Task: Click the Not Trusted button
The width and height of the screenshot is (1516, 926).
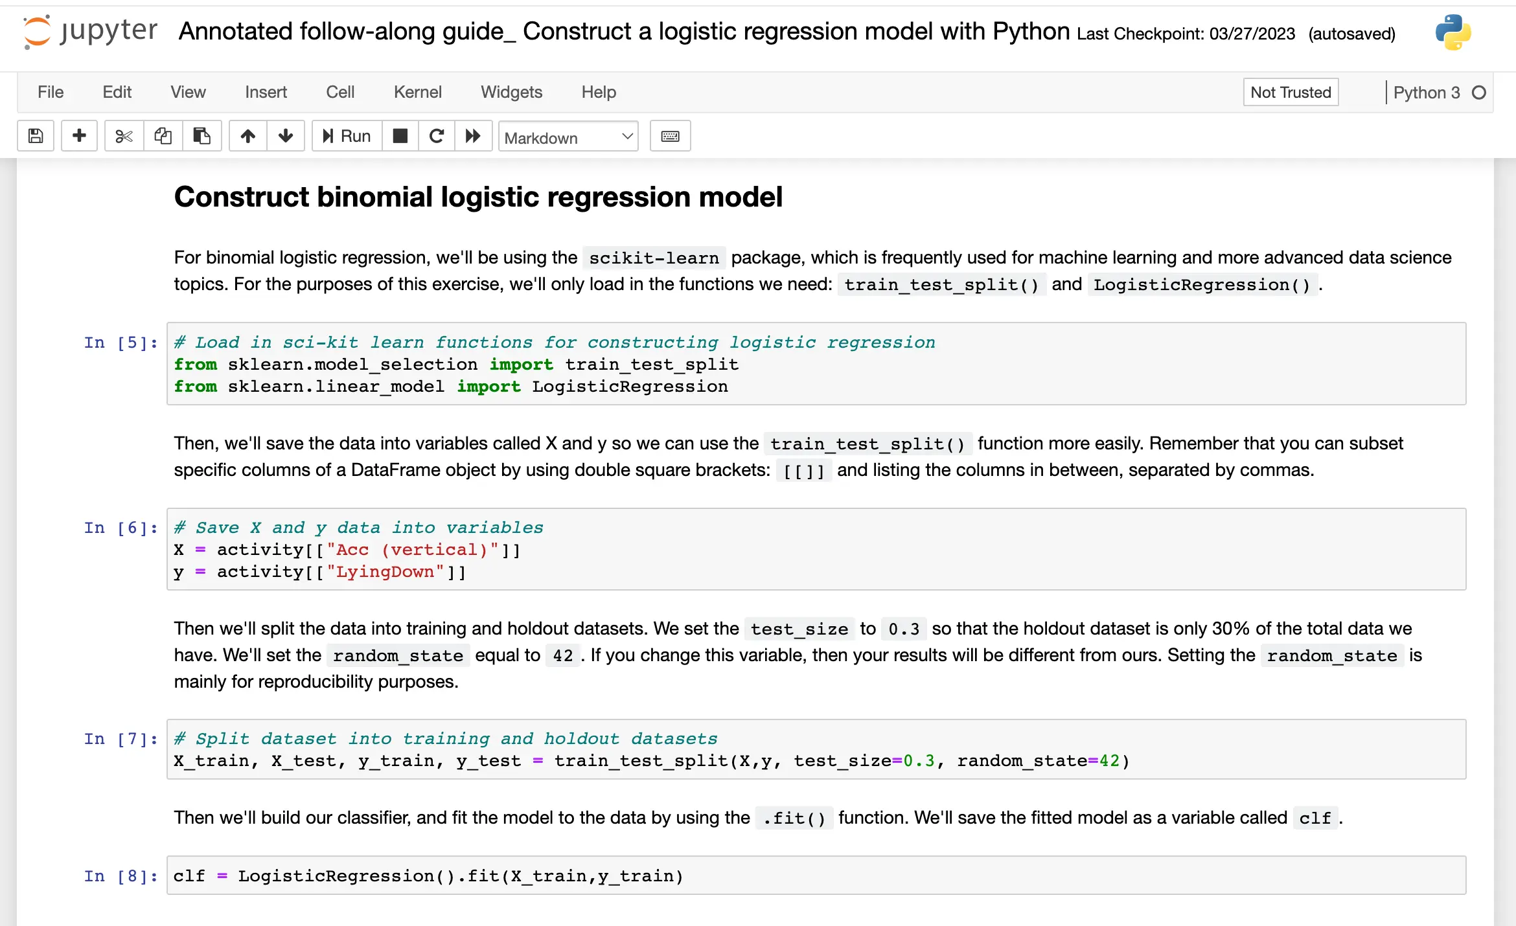Action: pos(1290,93)
